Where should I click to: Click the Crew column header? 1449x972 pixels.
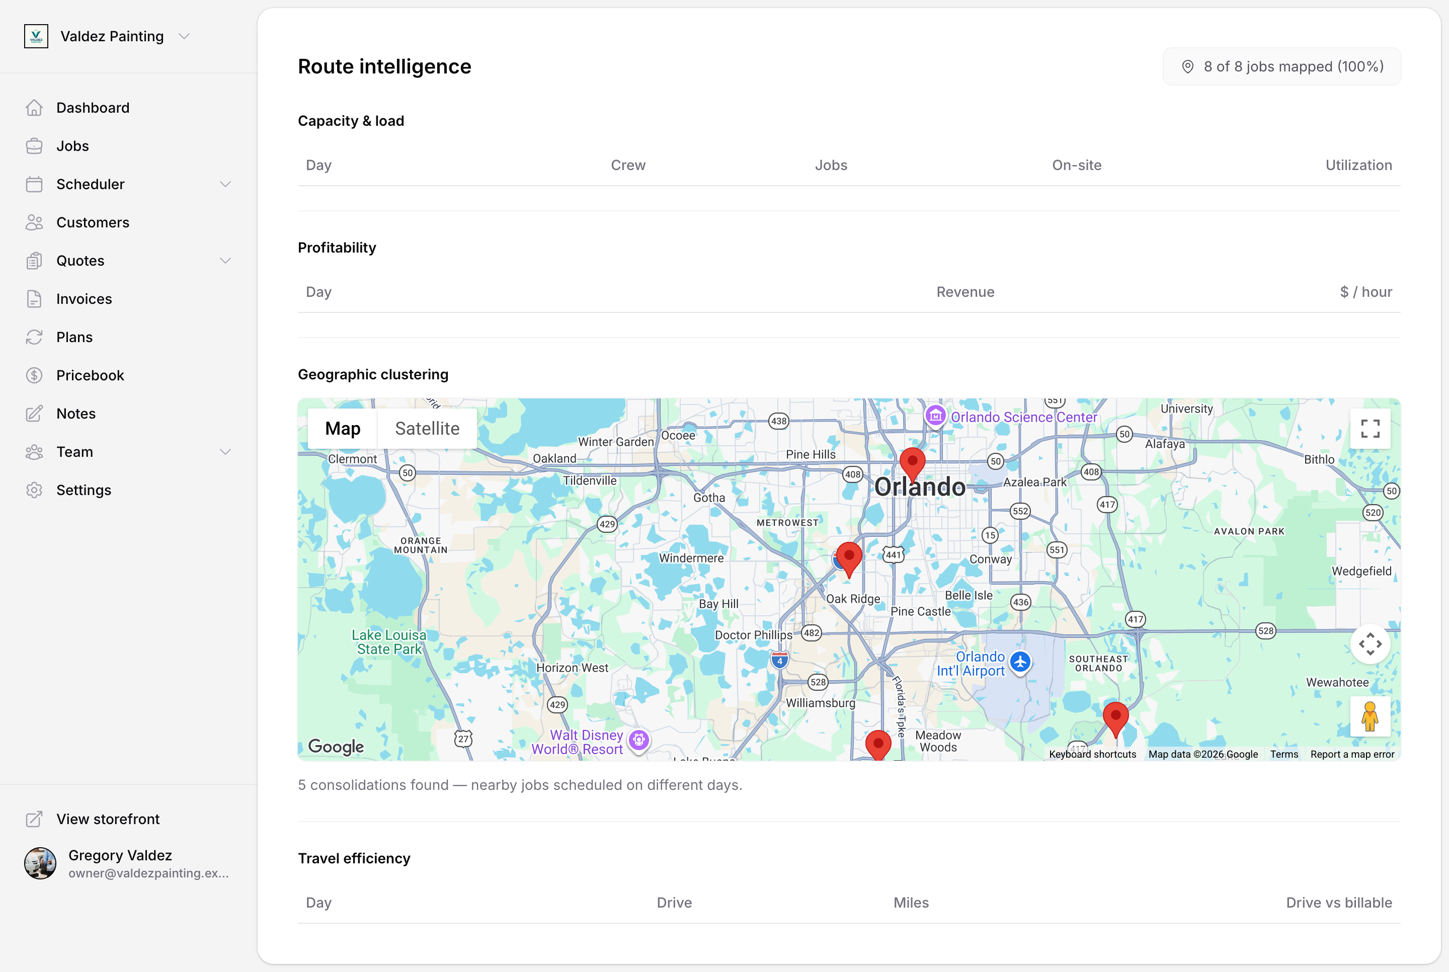pyautogui.click(x=628, y=166)
